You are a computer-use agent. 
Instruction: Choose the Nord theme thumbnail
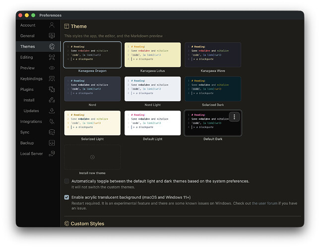tap(92, 89)
